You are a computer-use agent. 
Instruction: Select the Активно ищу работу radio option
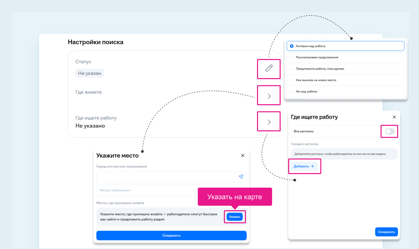point(345,46)
